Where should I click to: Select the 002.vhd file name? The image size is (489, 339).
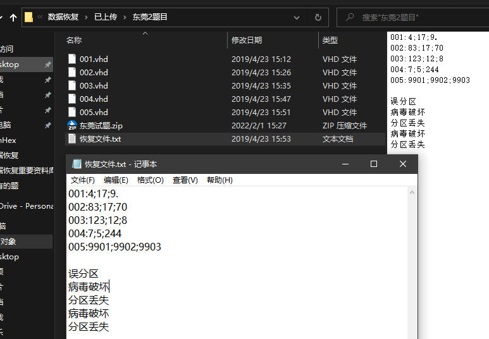[x=94, y=73]
